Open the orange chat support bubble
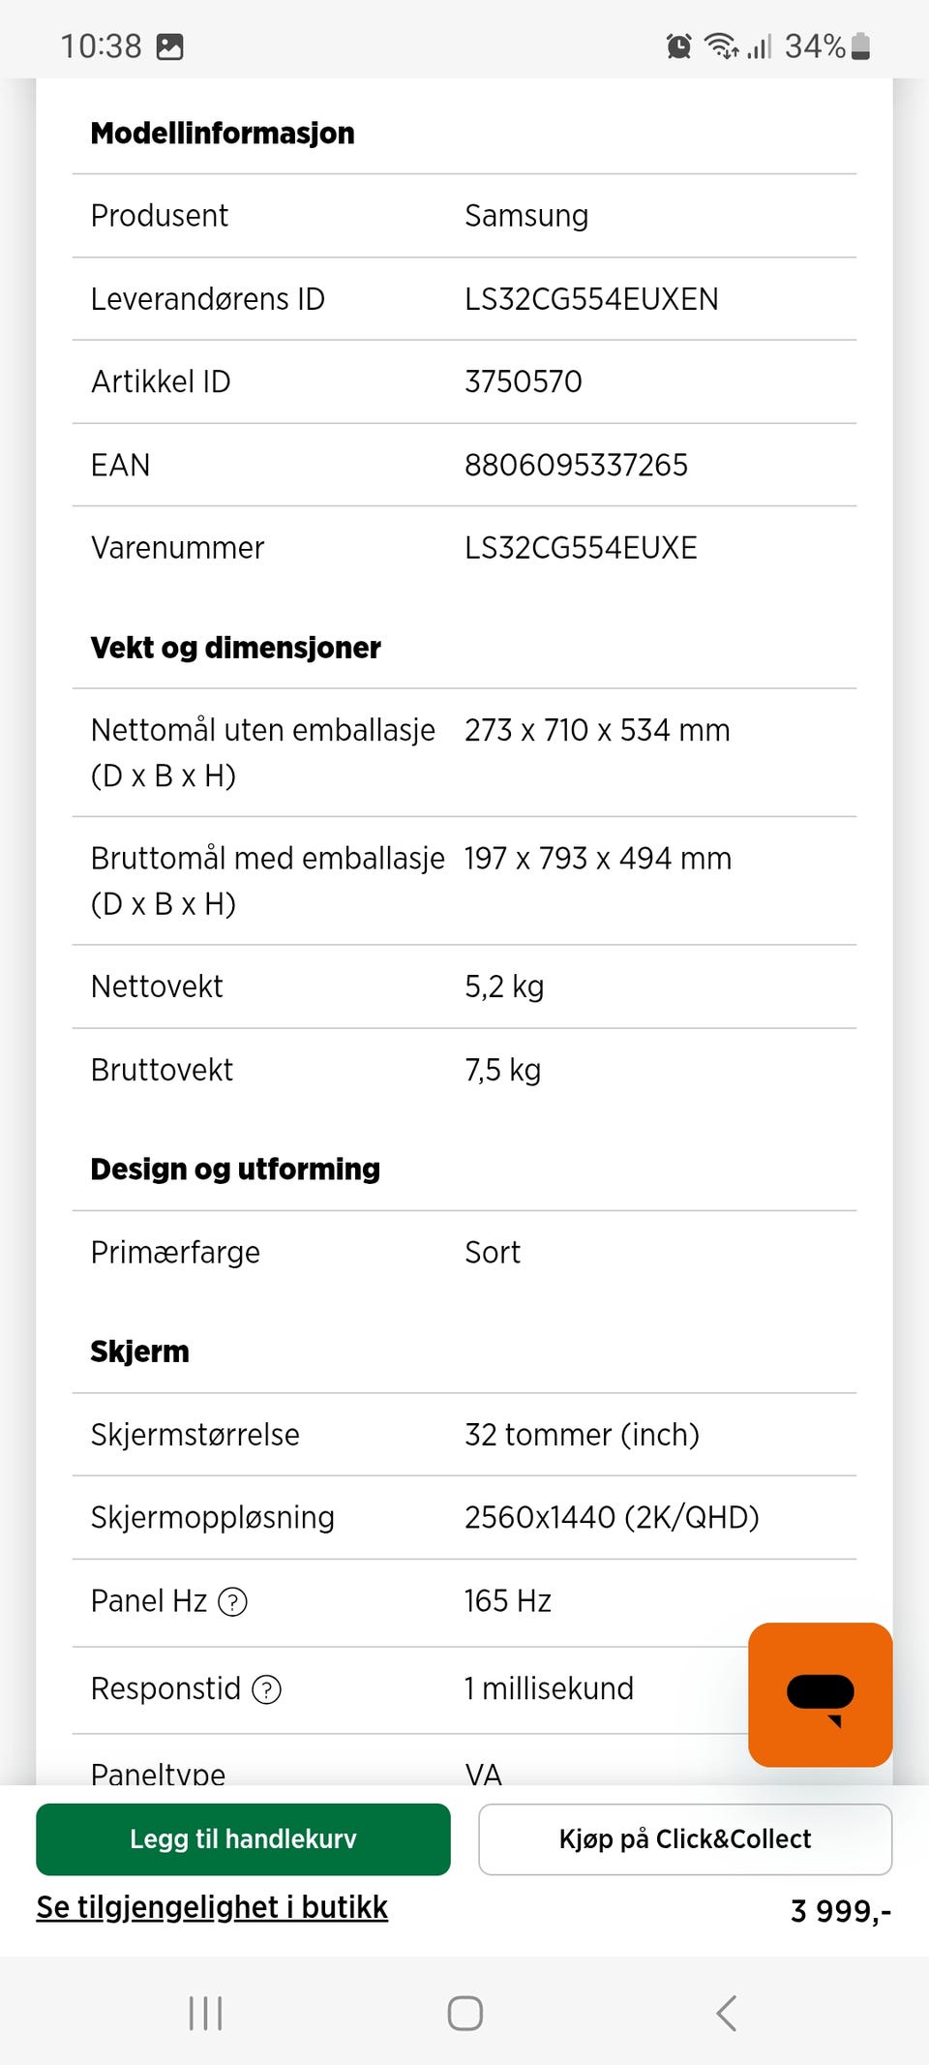 click(820, 1694)
